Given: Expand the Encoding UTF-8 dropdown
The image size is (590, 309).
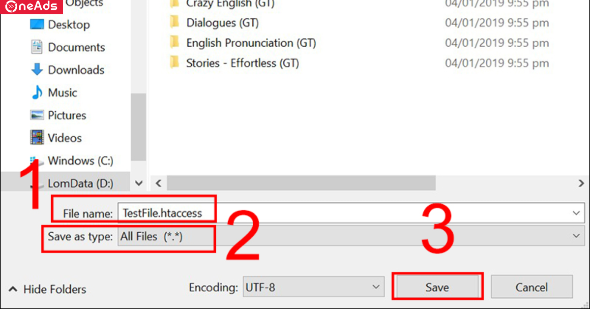Looking at the screenshot, I should point(314,287).
